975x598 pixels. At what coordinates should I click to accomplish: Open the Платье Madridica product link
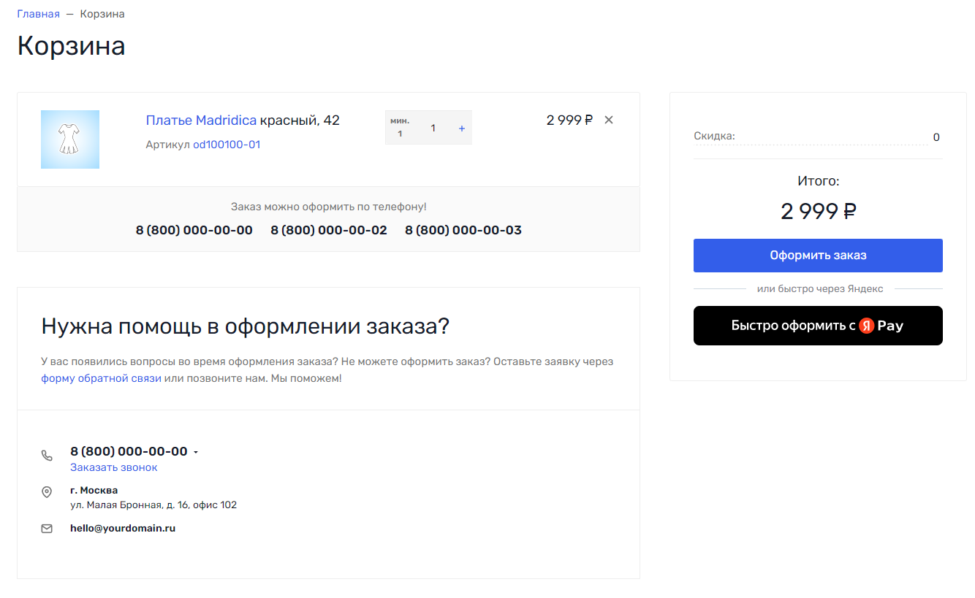pos(201,120)
